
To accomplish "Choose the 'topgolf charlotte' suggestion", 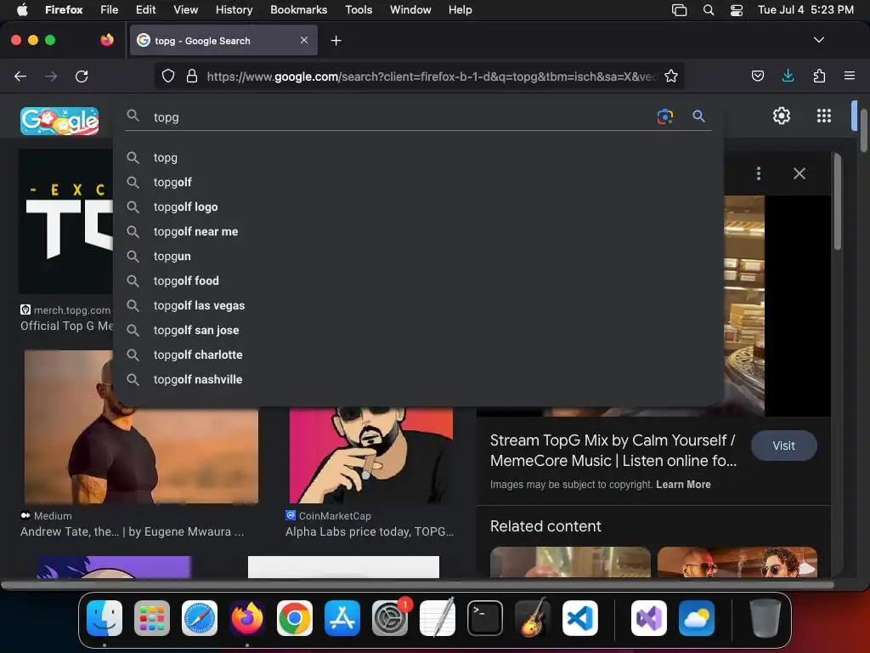I will click(x=418, y=355).
